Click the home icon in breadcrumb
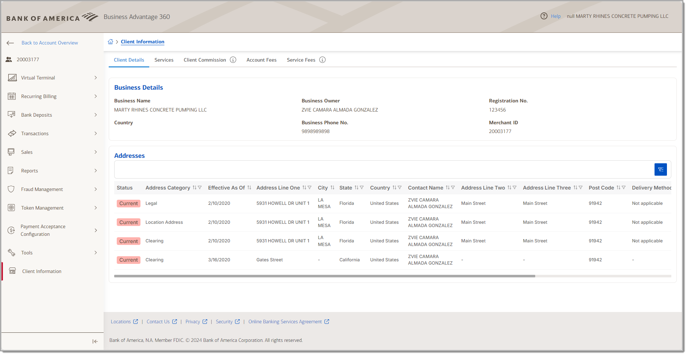Screen dimensions: 687x355 click(111, 42)
